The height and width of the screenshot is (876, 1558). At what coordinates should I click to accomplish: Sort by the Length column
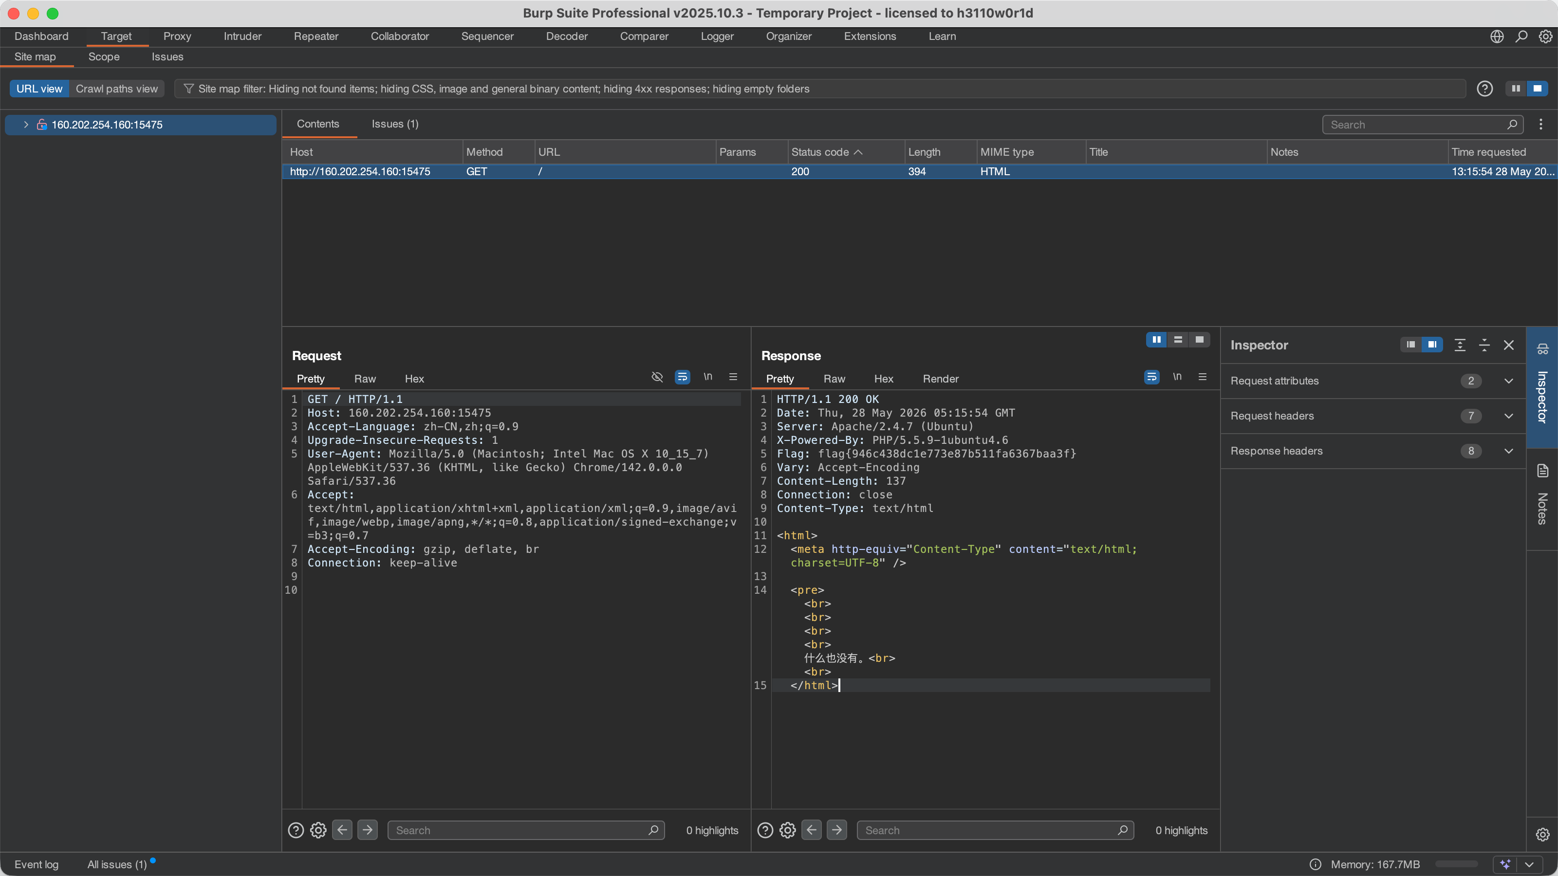click(941, 152)
